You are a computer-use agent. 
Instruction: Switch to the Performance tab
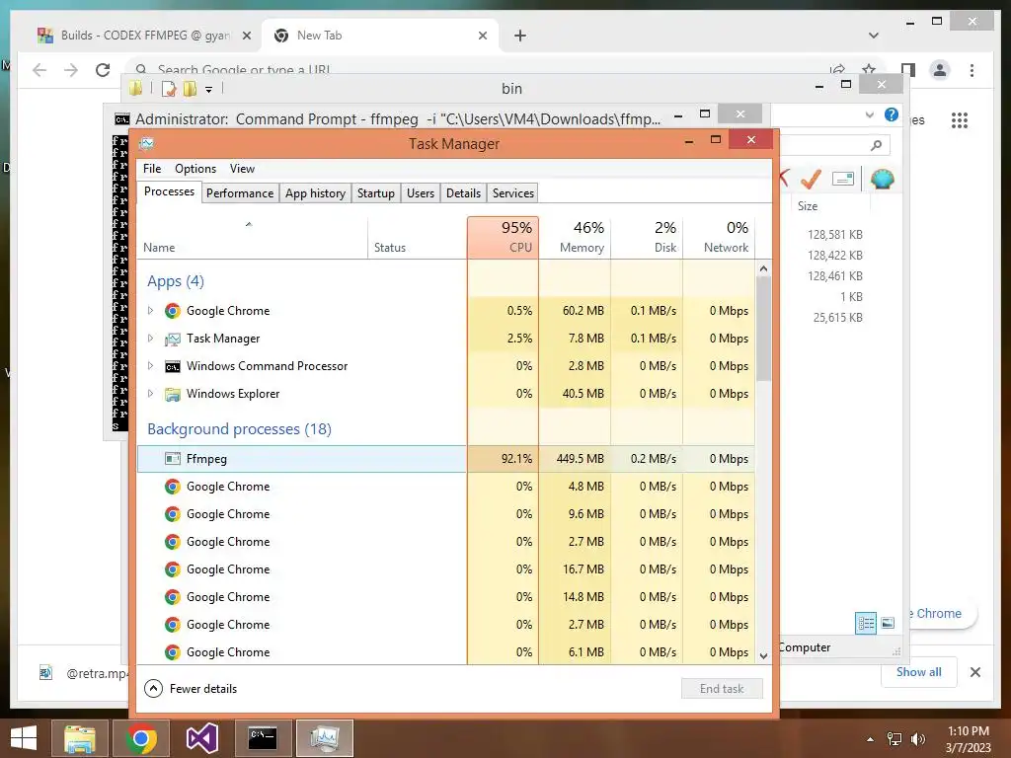click(240, 193)
